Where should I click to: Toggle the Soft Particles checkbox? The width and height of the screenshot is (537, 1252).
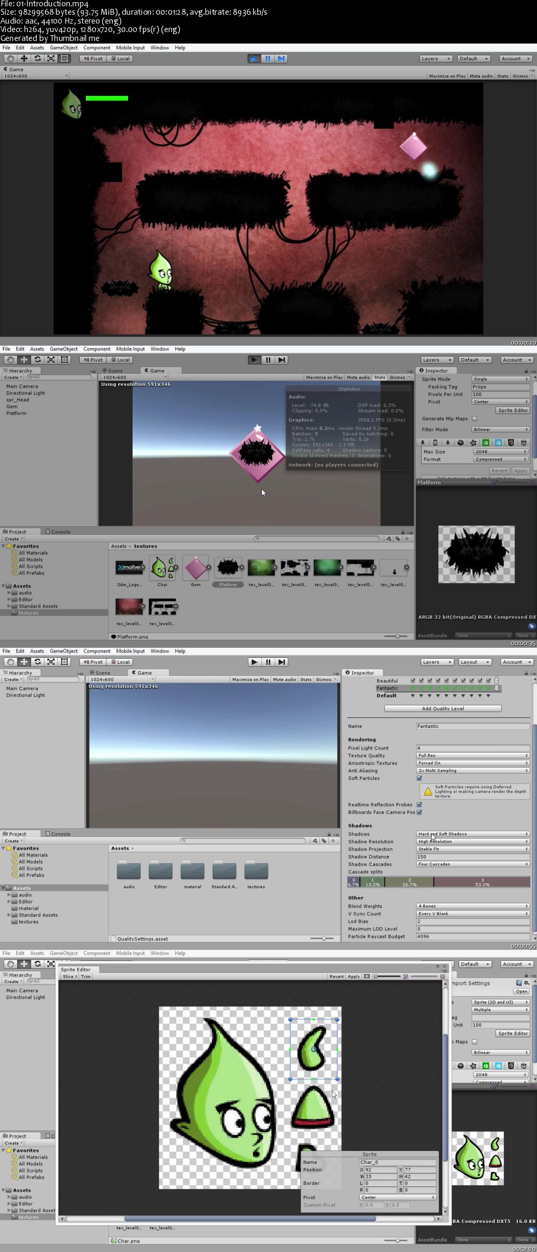pyautogui.click(x=419, y=778)
